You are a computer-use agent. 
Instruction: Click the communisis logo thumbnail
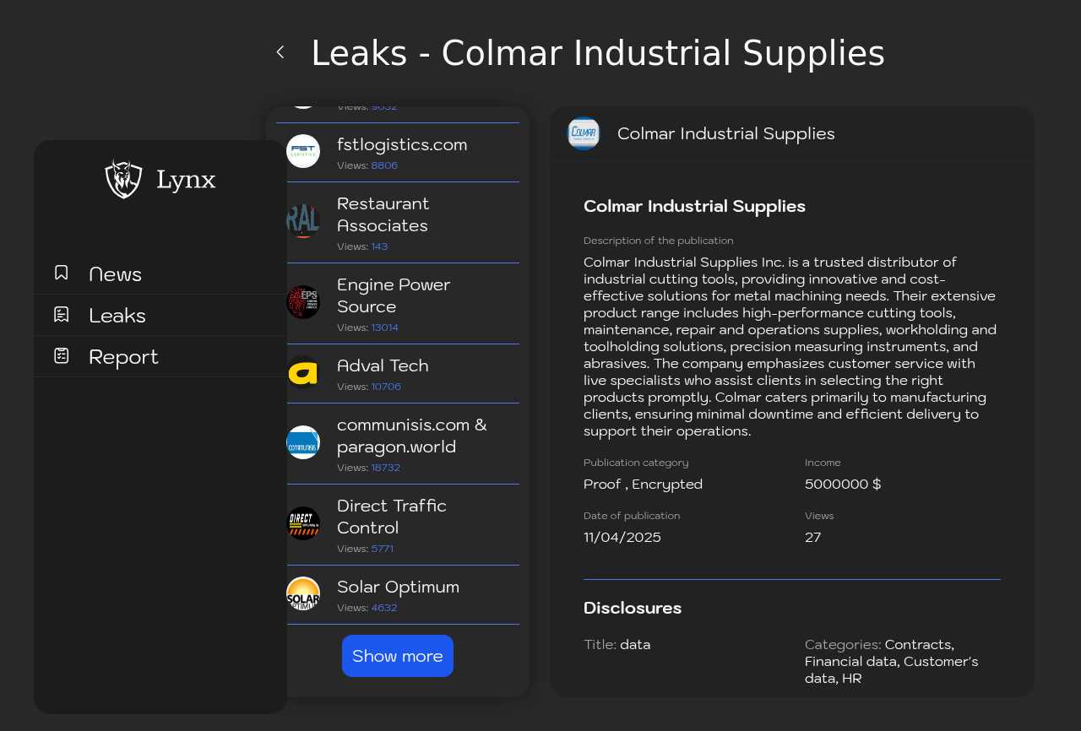click(303, 442)
